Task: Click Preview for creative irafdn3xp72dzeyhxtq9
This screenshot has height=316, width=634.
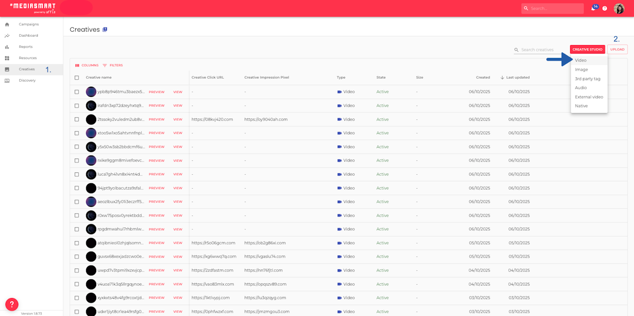Action: pyautogui.click(x=157, y=105)
